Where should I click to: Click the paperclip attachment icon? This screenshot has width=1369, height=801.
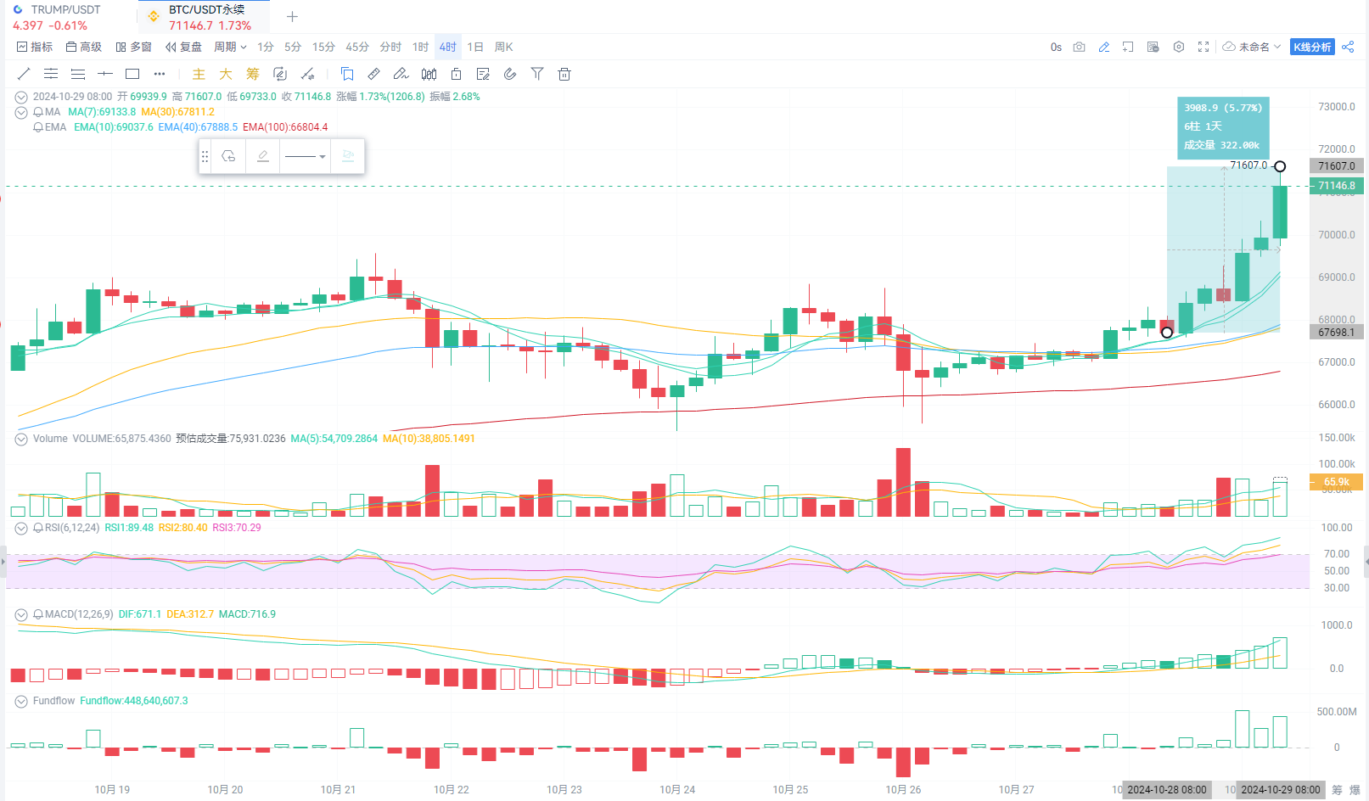pos(510,74)
